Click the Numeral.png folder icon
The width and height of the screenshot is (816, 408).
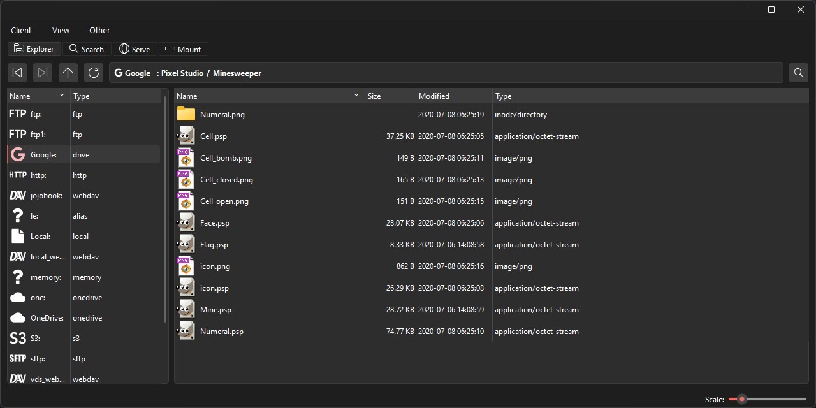click(x=186, y=114)
